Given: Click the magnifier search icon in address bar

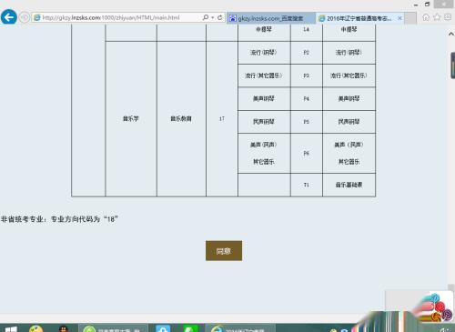Looking at the screenshot, I should point(206,17).
